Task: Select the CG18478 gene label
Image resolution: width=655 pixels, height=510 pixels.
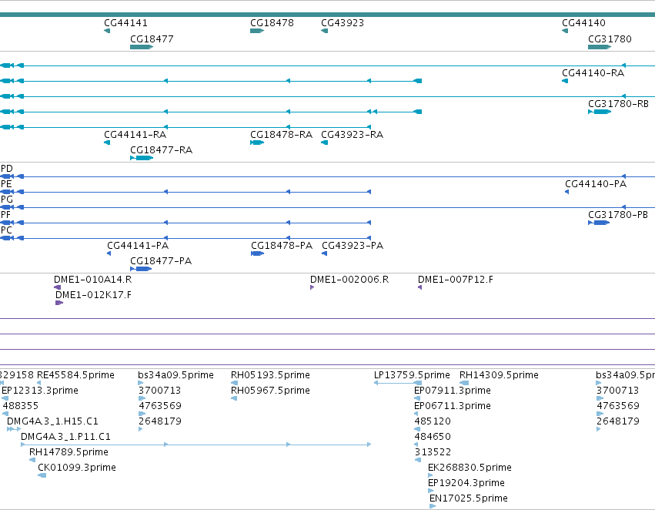Action: pyautogui.click(x=272, y=23)
